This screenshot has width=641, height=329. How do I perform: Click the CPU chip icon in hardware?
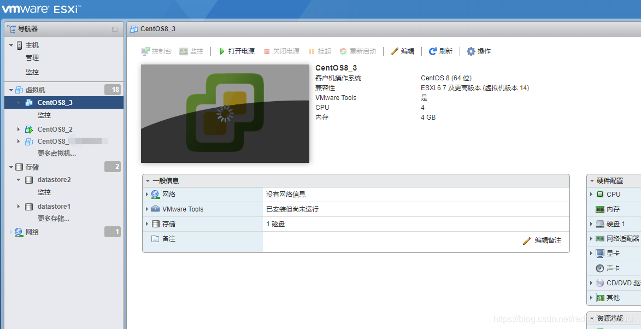click(x=599, y=194)
